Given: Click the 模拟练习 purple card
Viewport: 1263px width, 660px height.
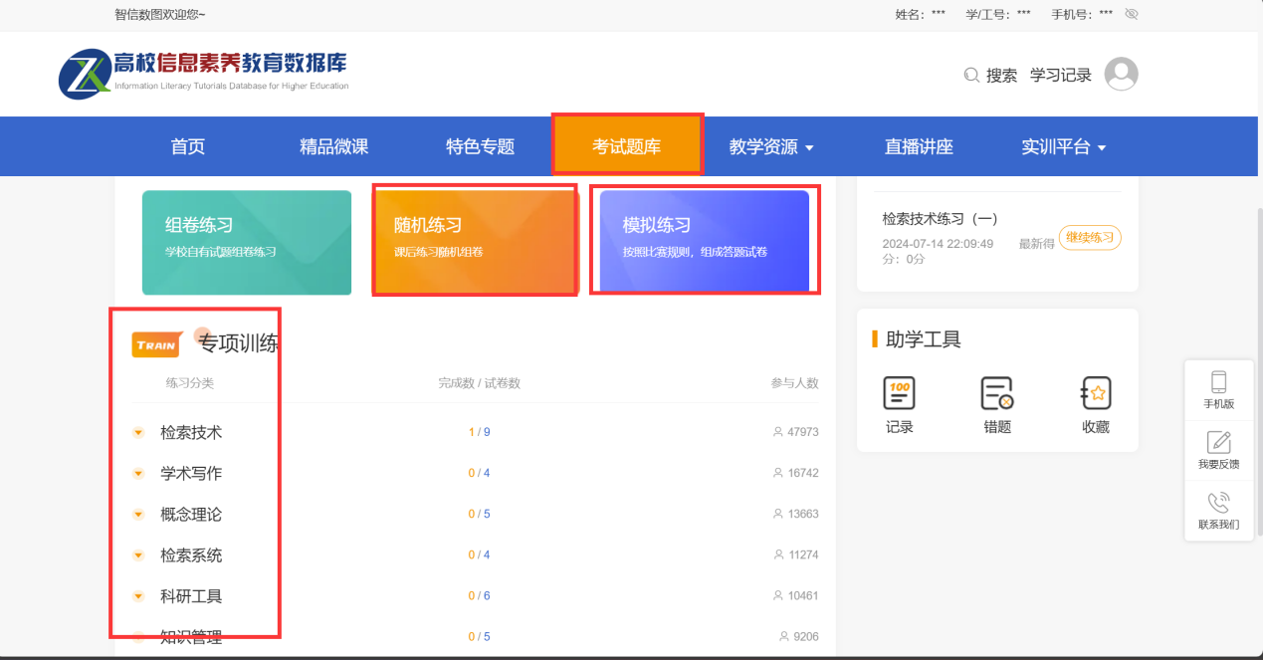Looking at the screenshot, I should click(704, 242).
